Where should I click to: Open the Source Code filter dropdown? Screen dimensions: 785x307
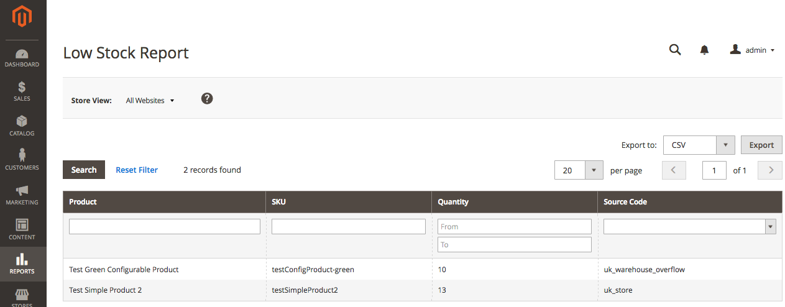coord(690,227)
